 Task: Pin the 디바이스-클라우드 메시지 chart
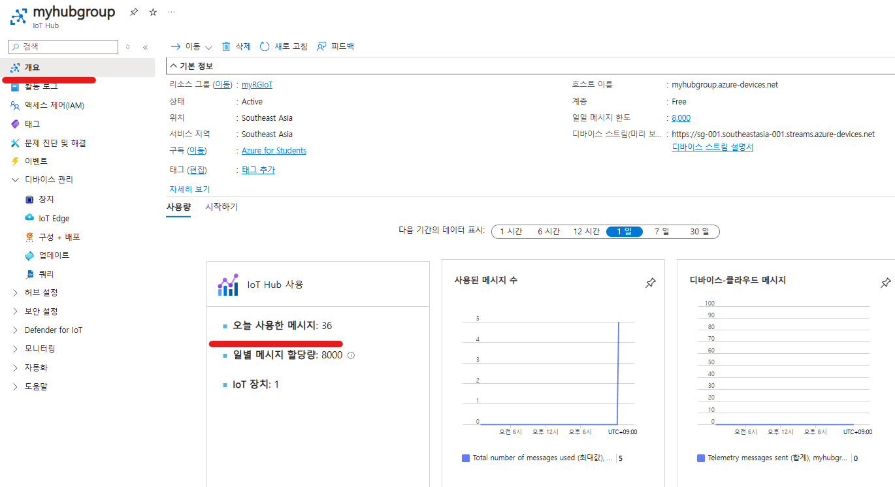point(885,283)
